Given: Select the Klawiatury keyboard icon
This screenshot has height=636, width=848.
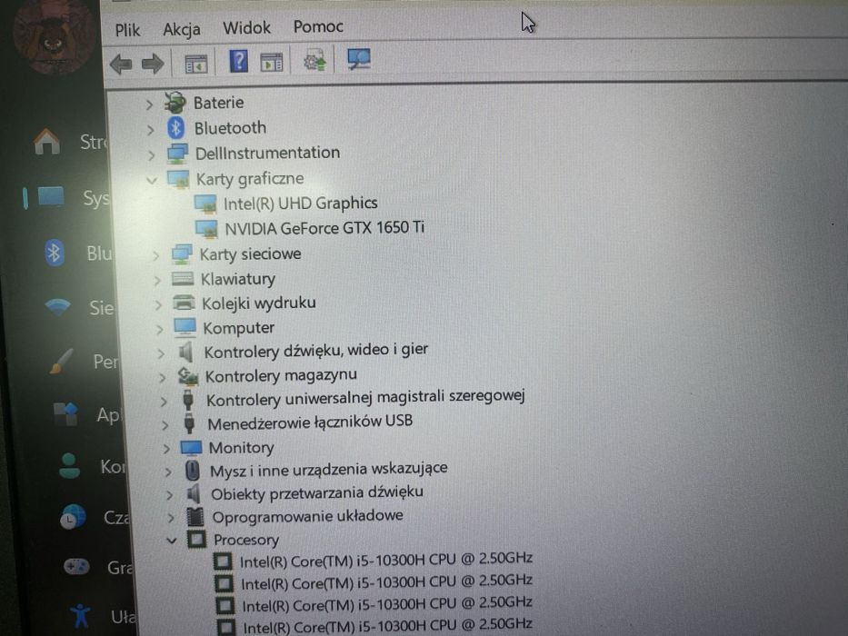Looking at the screenshot, I should tap(183, 279).
